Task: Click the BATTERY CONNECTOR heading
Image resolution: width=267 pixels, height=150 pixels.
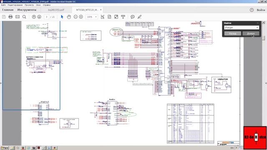Action: 35,57
